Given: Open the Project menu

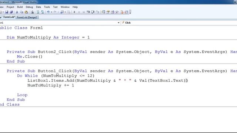Looking at the screenshot, I should pos(10,7).
